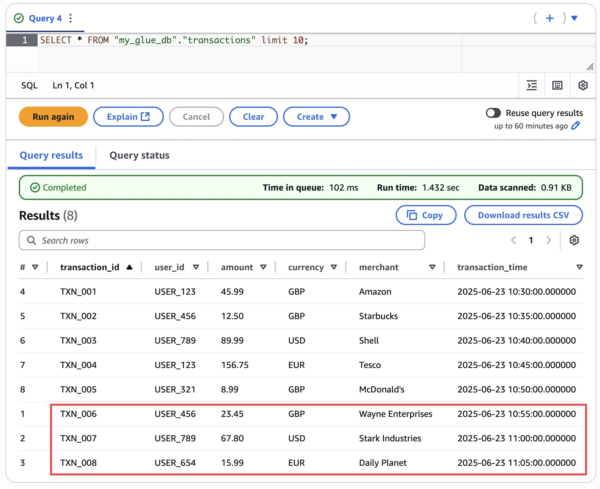
Task: Switch to Query status tab
Action: pyautogui.click(x=139, y=155)
